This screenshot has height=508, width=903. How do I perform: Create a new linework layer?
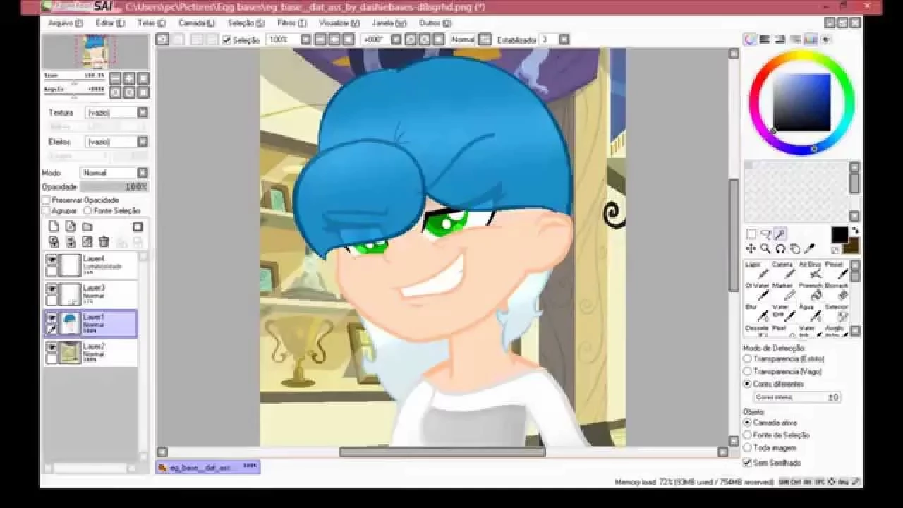[x=71, y=226]
